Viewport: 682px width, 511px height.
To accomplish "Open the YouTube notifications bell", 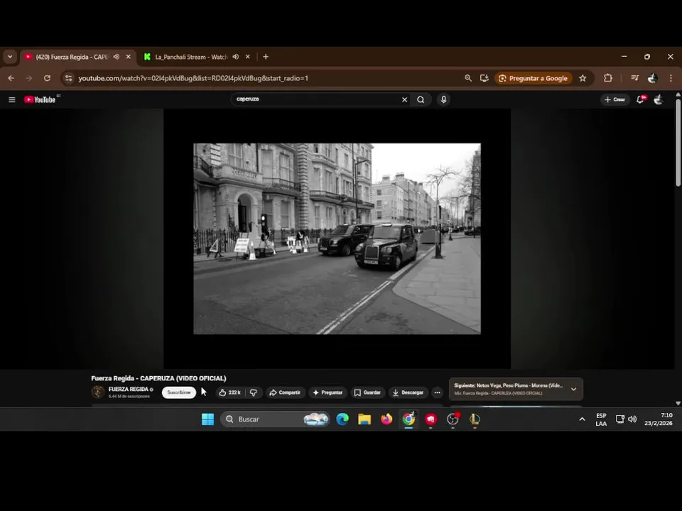I will coord(640,99).
